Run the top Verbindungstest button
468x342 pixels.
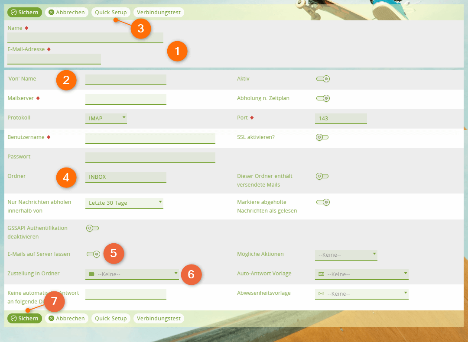[x=159, y=13]
